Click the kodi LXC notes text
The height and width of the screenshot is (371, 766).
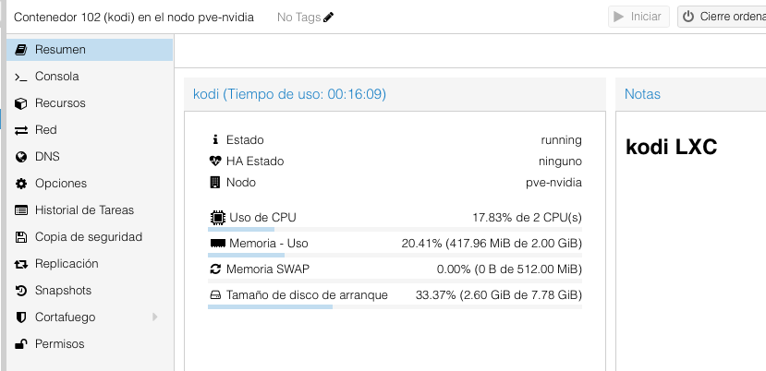coord(671,147)
